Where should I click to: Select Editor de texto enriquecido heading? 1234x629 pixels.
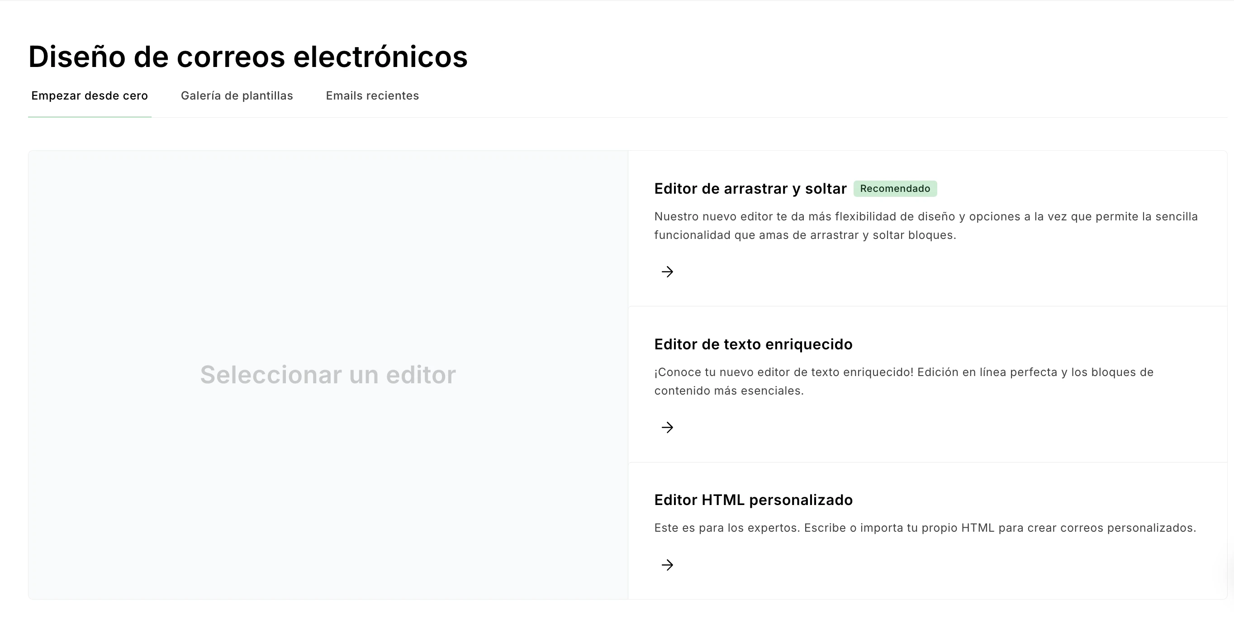pos(753,344)
